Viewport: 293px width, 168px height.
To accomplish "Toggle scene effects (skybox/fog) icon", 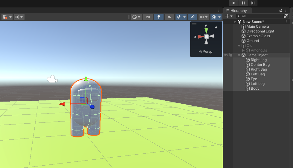I will [x=179, y=17].
